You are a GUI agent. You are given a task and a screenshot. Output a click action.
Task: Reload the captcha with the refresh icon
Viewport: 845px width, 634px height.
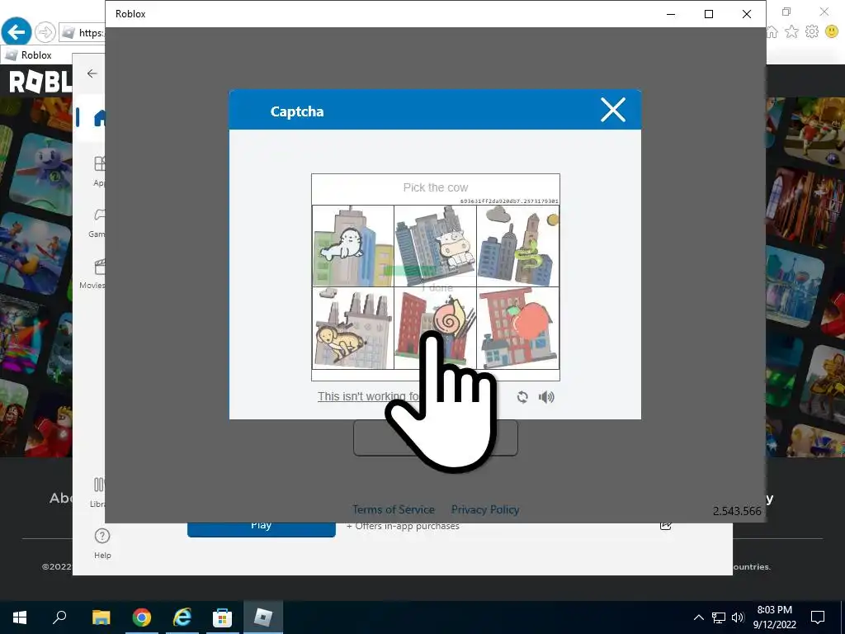[x=522, y=397]
